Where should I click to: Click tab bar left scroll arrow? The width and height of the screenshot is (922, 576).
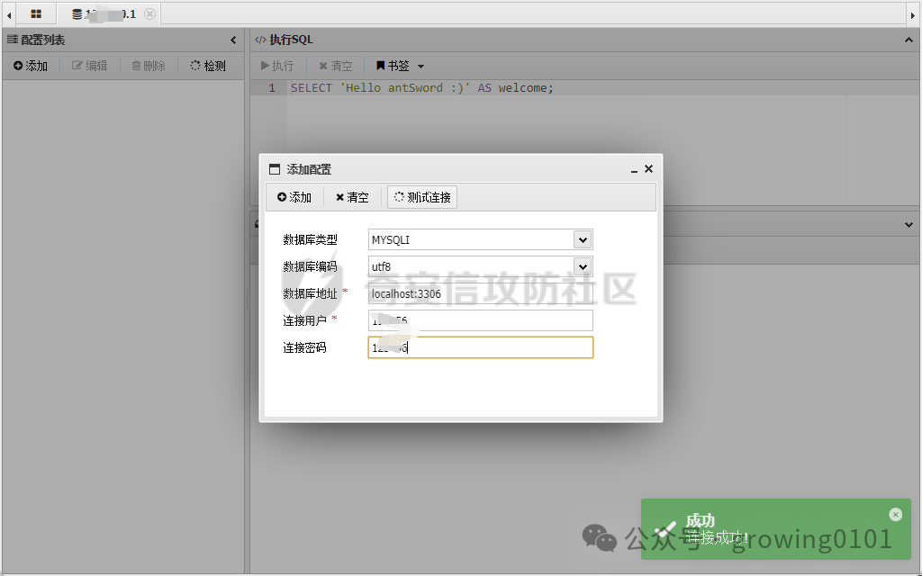click(x=9, y=14)
